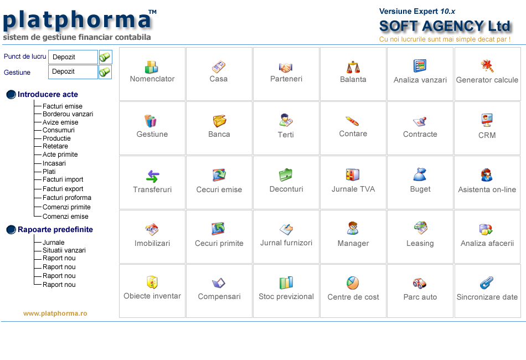The width and height of the screenshot is (526, 360).
Task: Open the Imobilizari icon
Action: pyautogui.click(x=152, y=229)
